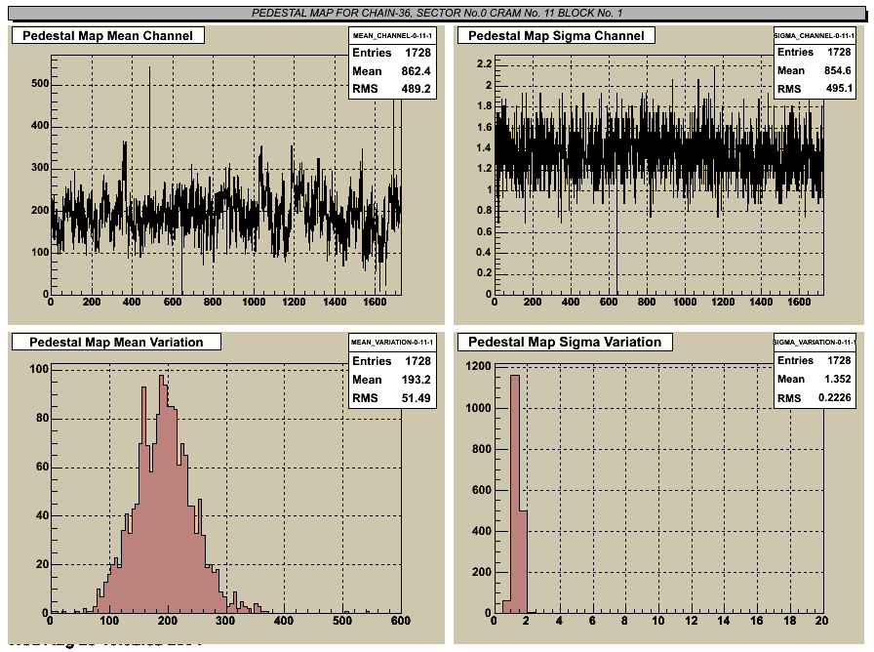The width and height of the screenshot is (874, 652).
Task: Click the "MEAN_CHANNEL-0-11-1" stats box name
Action: coord(392,36)
